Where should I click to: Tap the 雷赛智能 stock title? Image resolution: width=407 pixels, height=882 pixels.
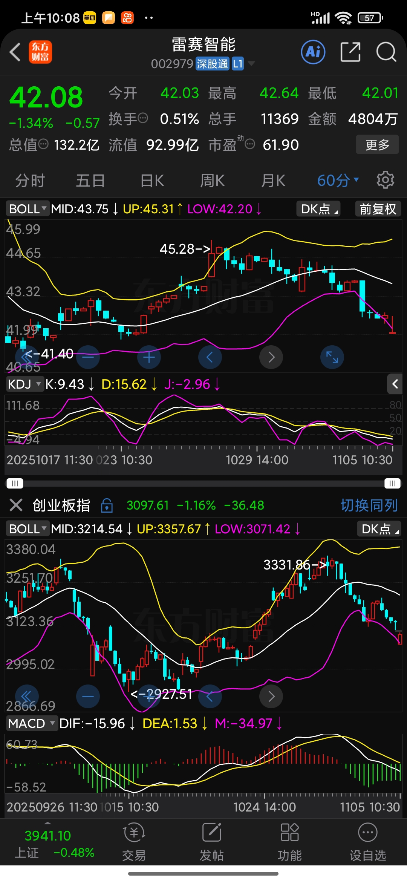[x=203, y=44]
